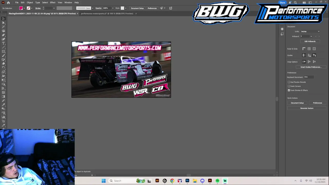Select the Paintbrush tool
This screenshot has height=185, width=329.
4,55
